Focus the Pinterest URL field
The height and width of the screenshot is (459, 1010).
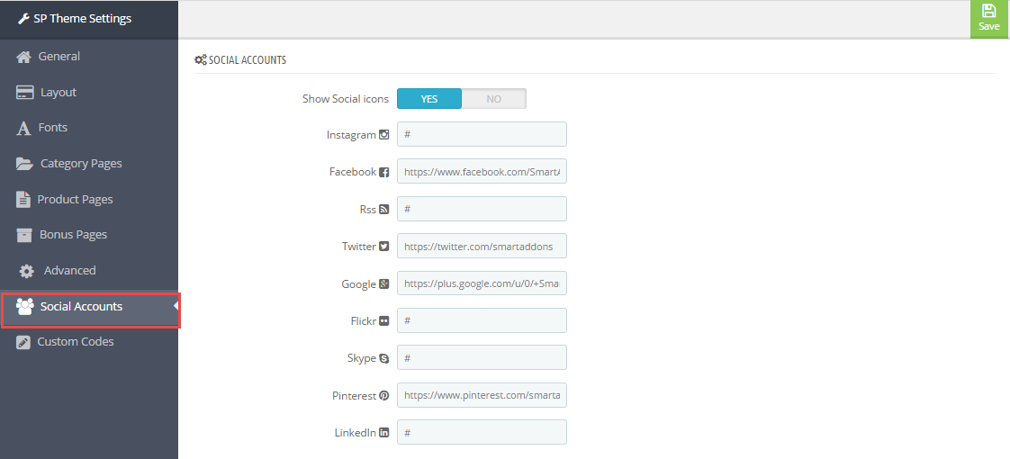click(482, 395)
